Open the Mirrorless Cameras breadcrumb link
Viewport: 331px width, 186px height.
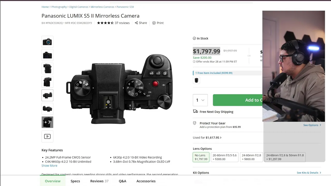tap(102, 7)
